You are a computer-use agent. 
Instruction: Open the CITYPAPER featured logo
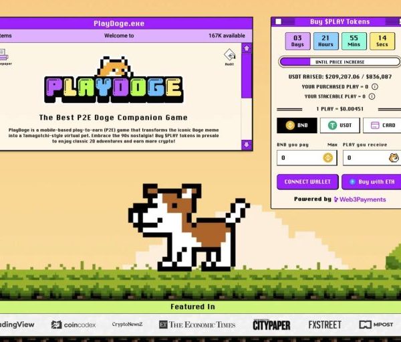click(x=271, y=325)
